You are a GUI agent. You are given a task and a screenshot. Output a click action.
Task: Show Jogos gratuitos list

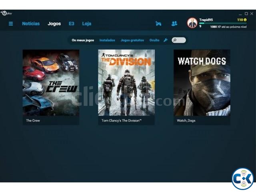point(132,40)
